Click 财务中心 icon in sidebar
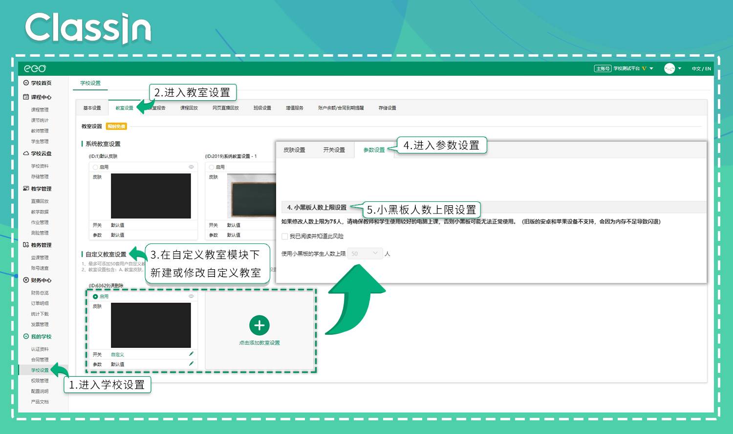 click(26, 280)
